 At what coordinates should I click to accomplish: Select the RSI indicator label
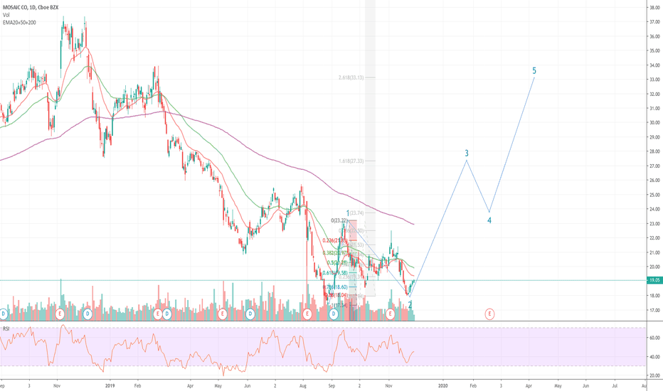point(6,328)
